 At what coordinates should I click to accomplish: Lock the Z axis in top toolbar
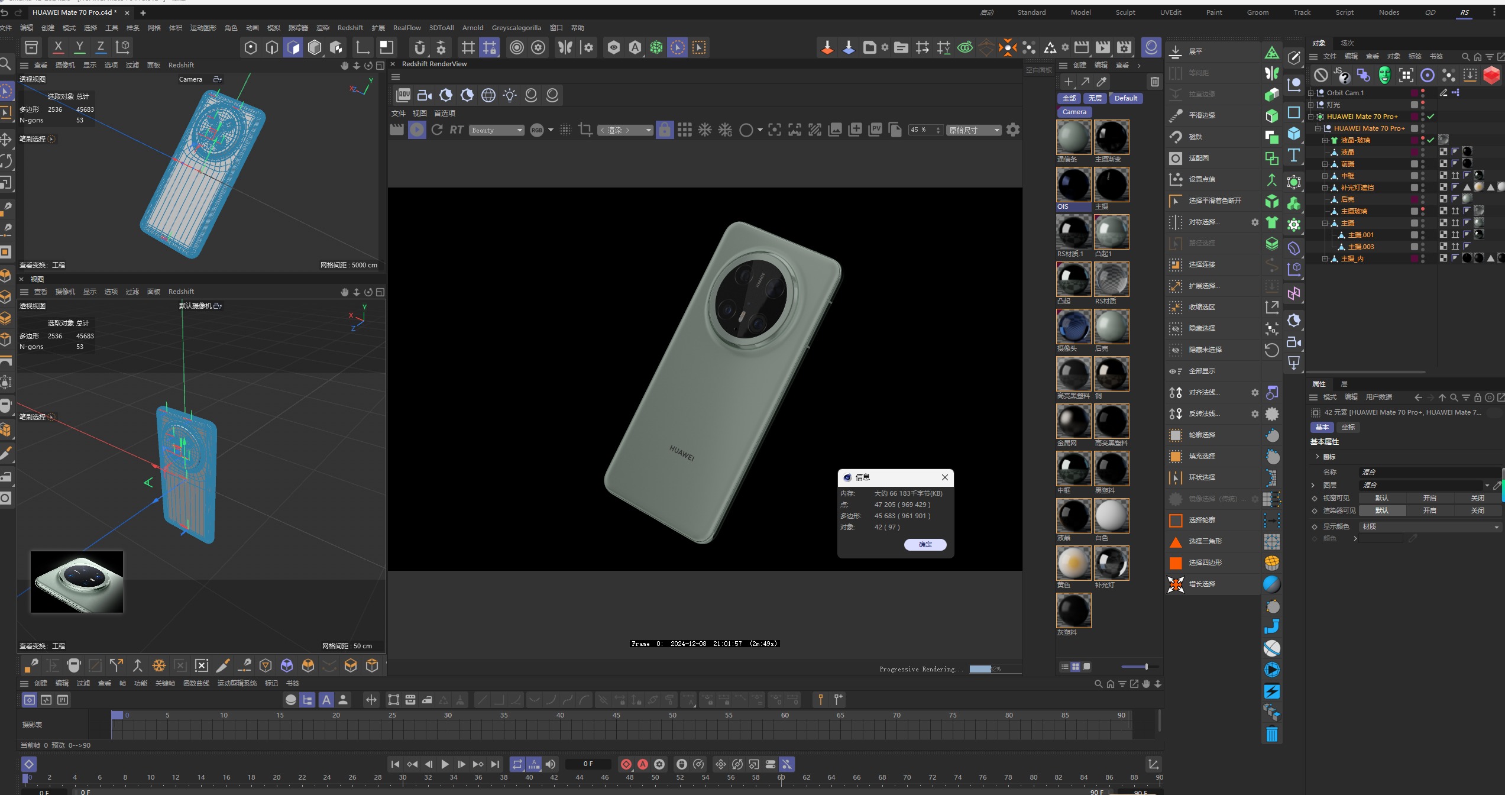point(101,47)
